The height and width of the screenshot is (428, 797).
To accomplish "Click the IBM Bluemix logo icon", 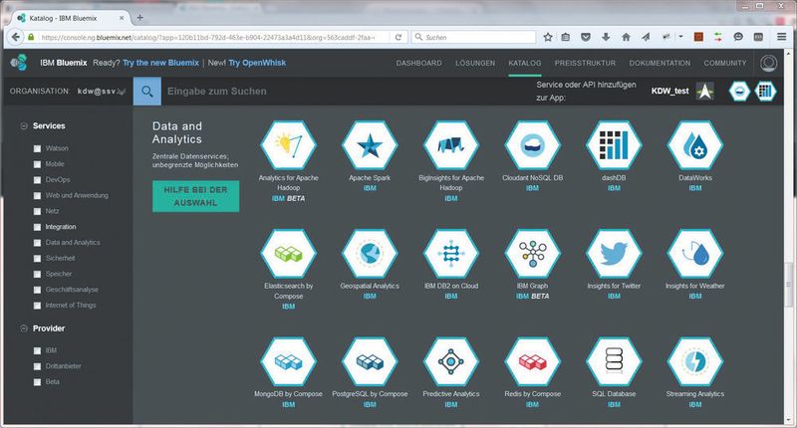I will (19, 63).
